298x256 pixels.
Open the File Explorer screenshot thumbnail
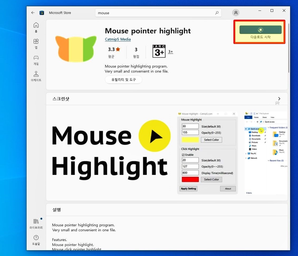266,153
